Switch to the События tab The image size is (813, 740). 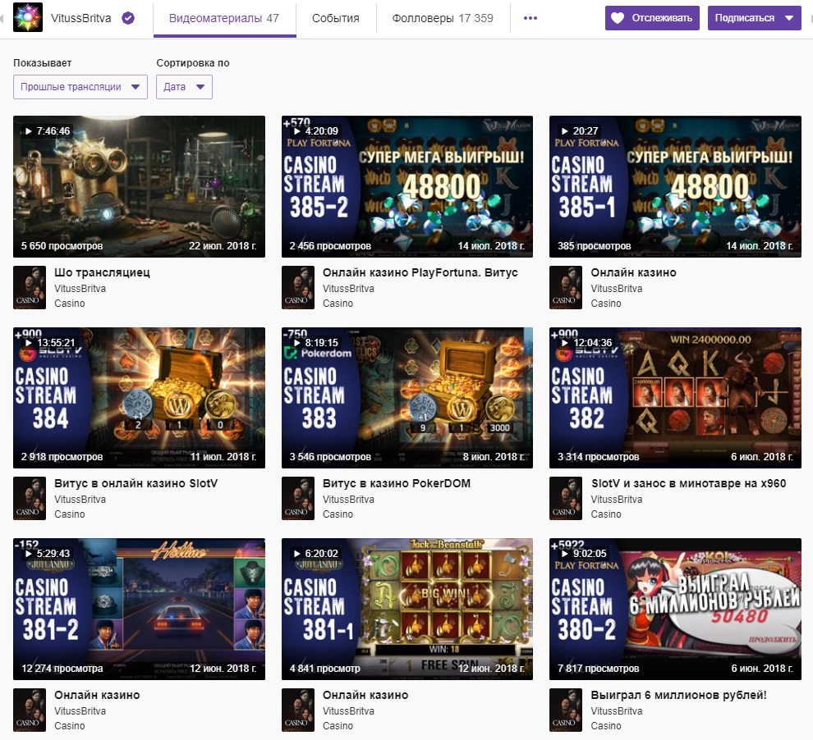[336, 18]
